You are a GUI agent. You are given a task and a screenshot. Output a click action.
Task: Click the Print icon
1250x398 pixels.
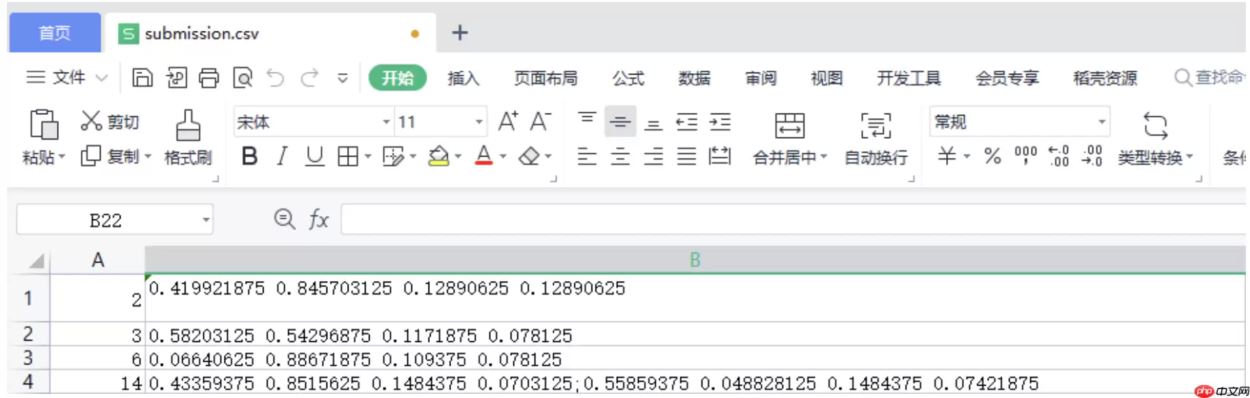pos(209,78)
